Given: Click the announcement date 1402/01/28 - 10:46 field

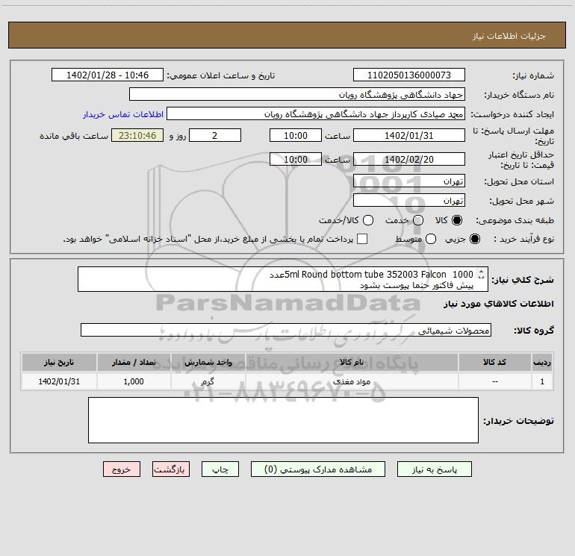Looking at the screenshot, I should (108, 75).
